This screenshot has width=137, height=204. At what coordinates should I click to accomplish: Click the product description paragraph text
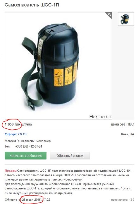pos(69,182)
